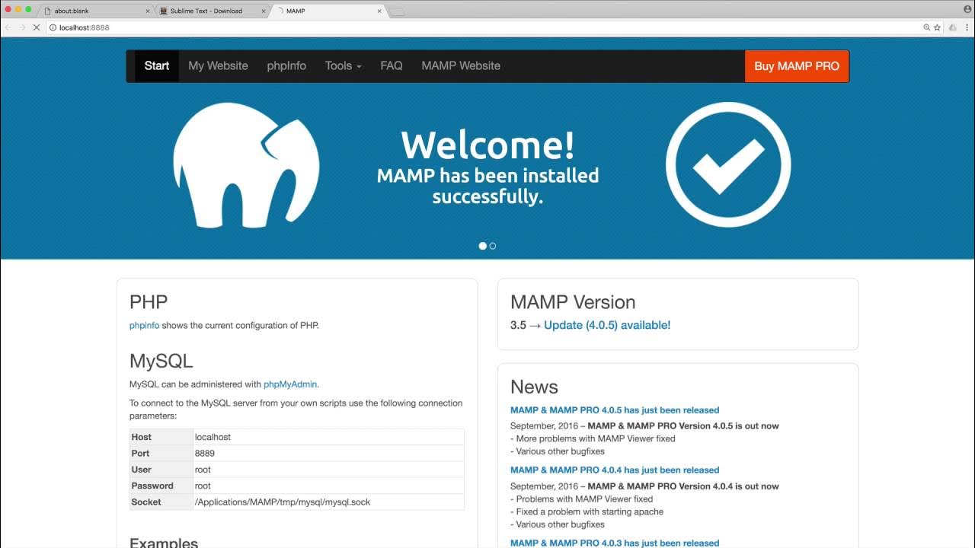Screen dimensions: 975x548
Task: Open MAMP & MAMP PRO 4.0.3 news link
Action: coord(615,543)
